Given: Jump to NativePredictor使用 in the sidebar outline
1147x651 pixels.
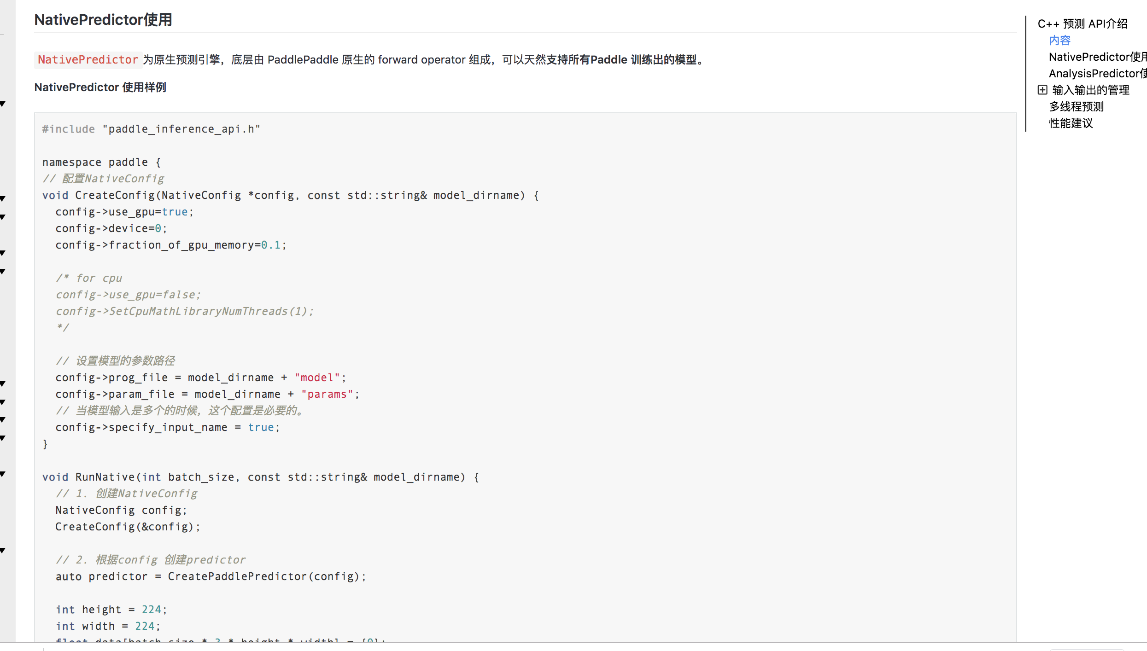Looking at the screenshot, I should pos(1096,57).
